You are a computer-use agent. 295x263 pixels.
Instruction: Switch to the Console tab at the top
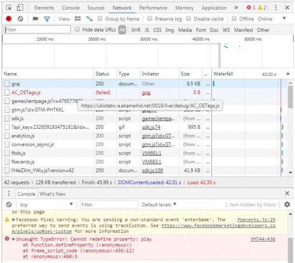coord(71,8)
